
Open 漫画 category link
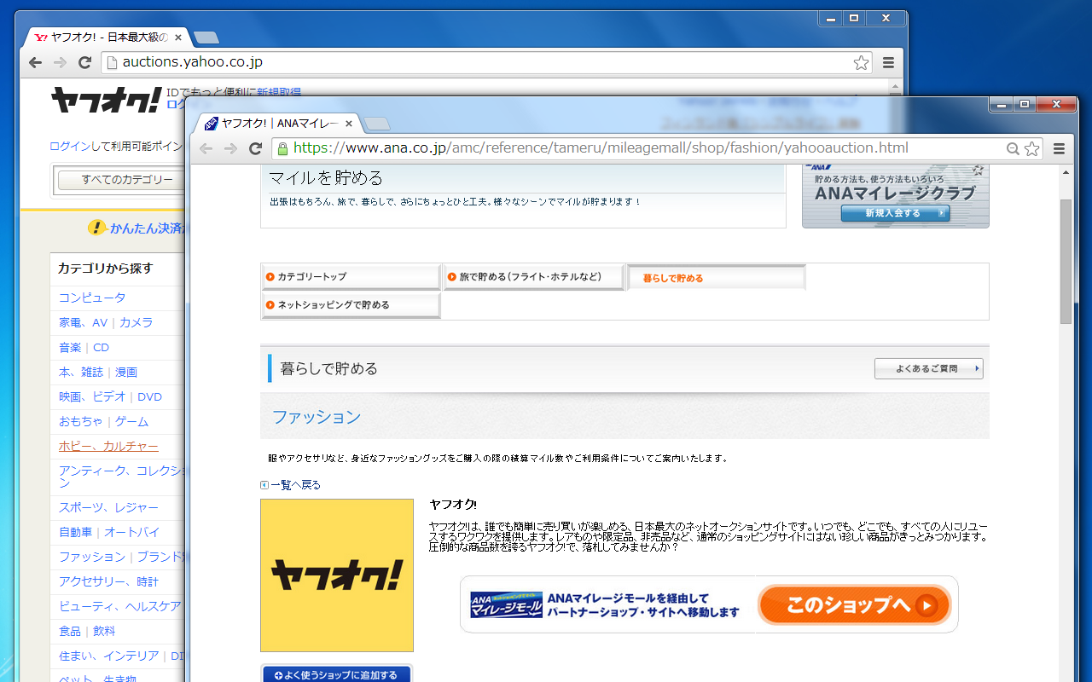click(126, 372)
